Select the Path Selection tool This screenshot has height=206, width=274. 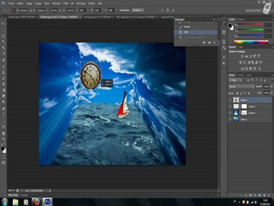coord(3,121)
